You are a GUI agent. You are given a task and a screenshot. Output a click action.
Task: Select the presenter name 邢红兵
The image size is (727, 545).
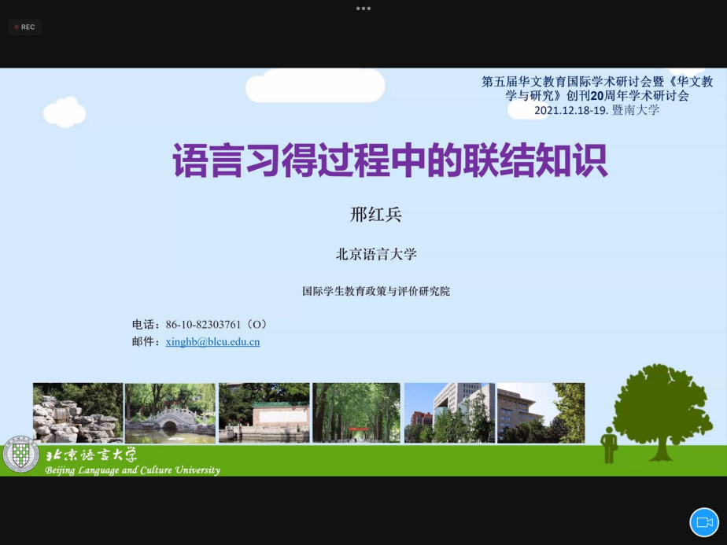pyautogui.click(x=375, y=215)
